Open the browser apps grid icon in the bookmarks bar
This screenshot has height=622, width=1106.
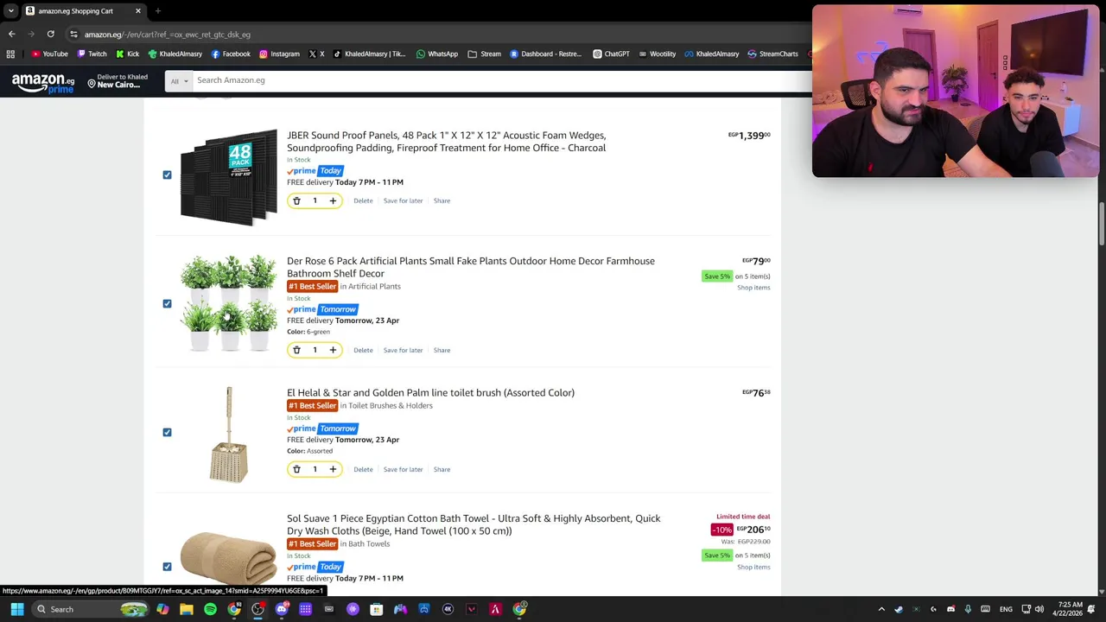pyautogui.click(x=10, y=54)
